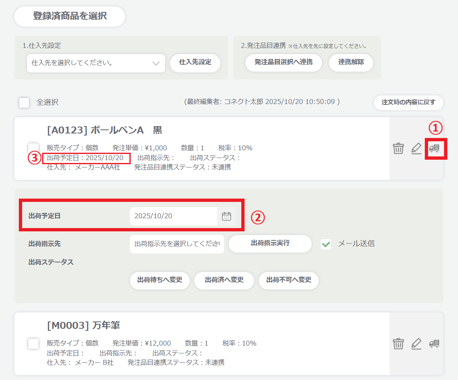Open shipping truck icon for 万年筆
Screen dimensions: 458x380
[434, 344]
